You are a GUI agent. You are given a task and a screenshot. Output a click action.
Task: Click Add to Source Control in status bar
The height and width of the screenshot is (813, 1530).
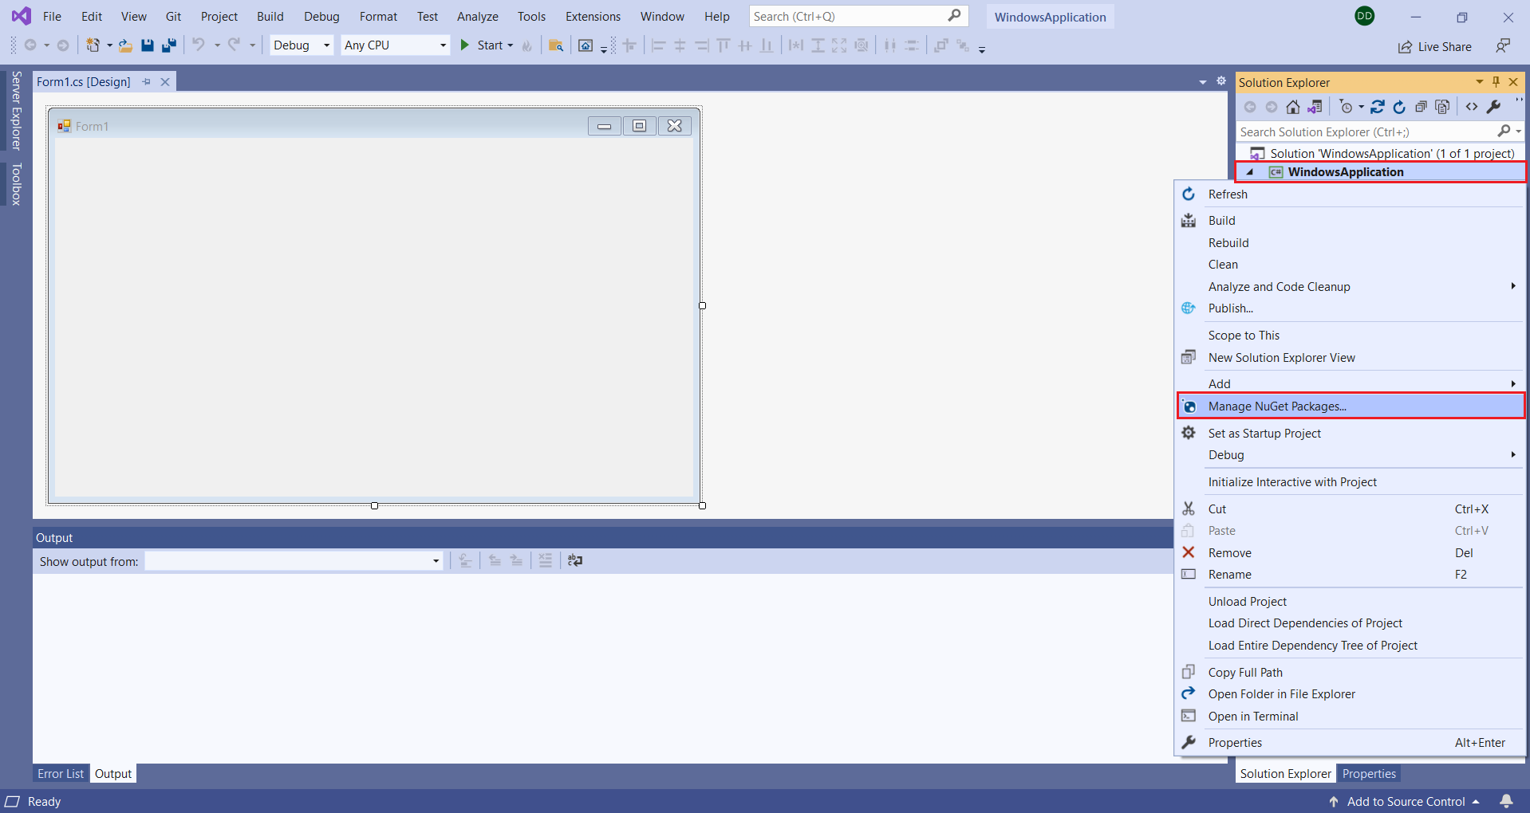(1404, 801)
